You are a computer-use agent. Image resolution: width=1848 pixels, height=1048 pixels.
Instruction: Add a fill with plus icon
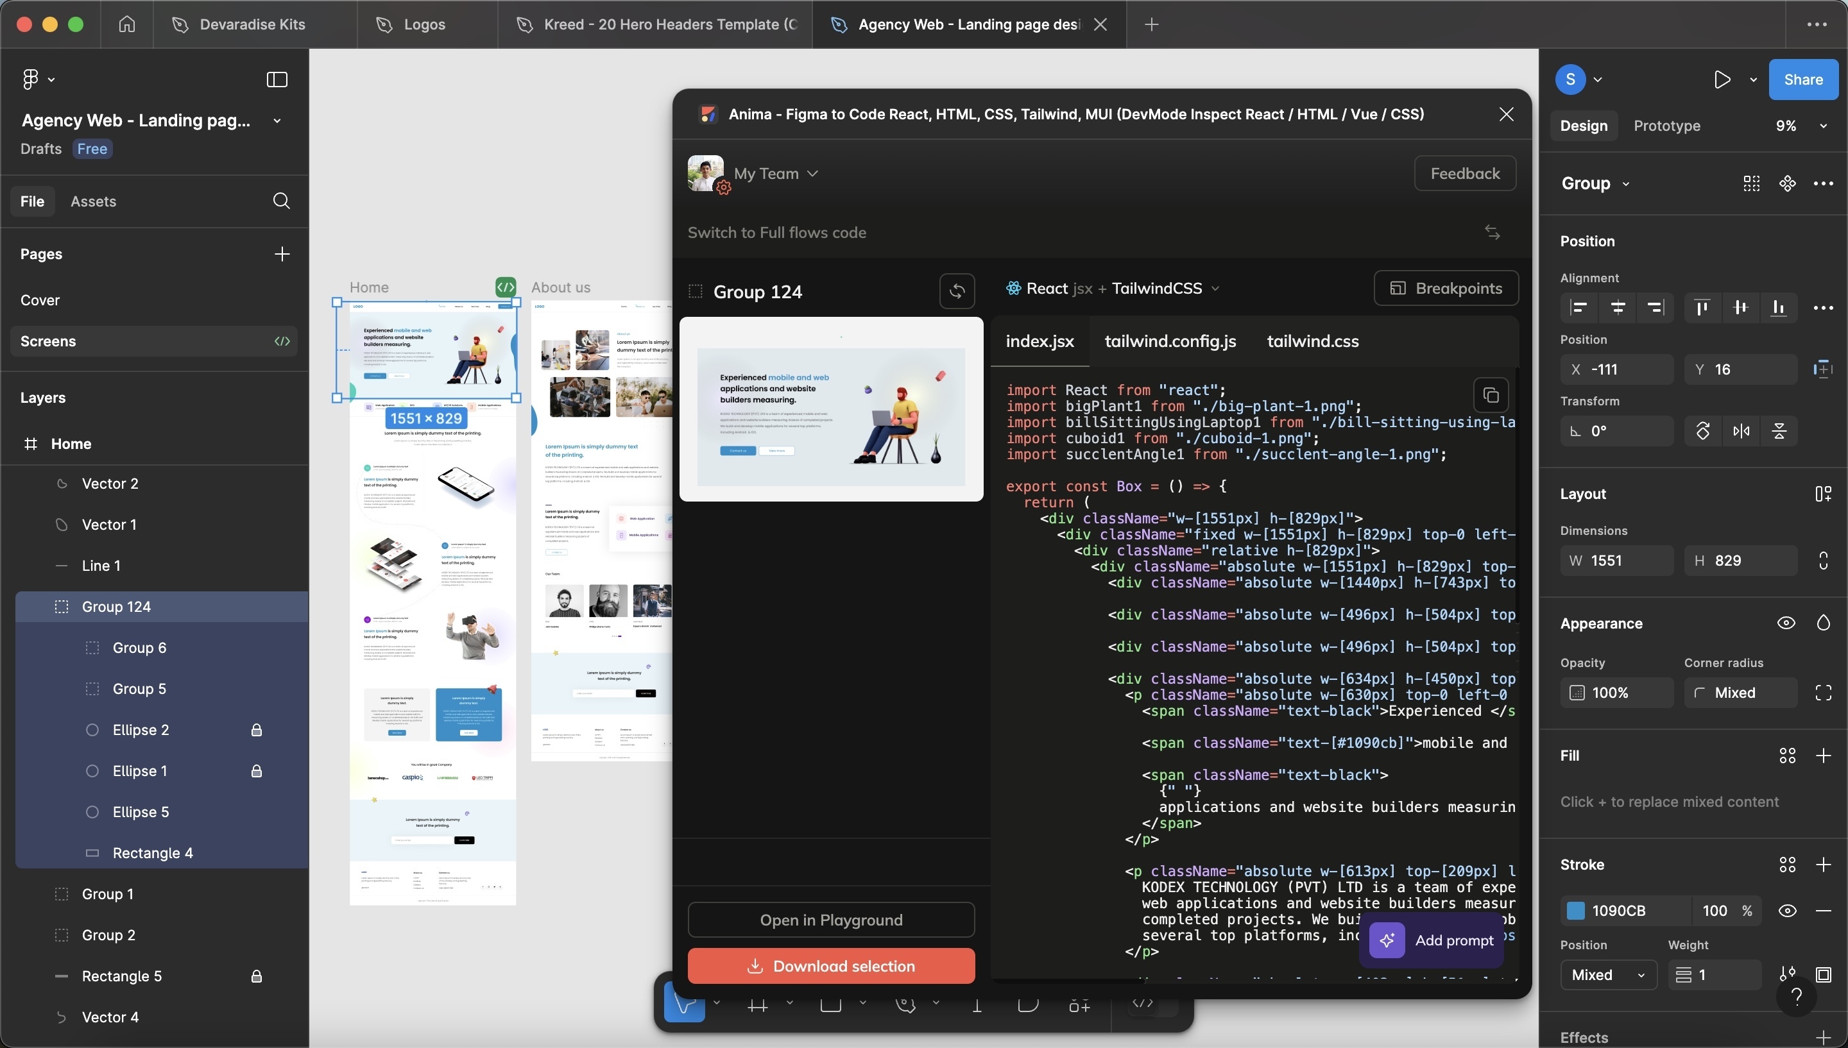[x=1824, y=756]
